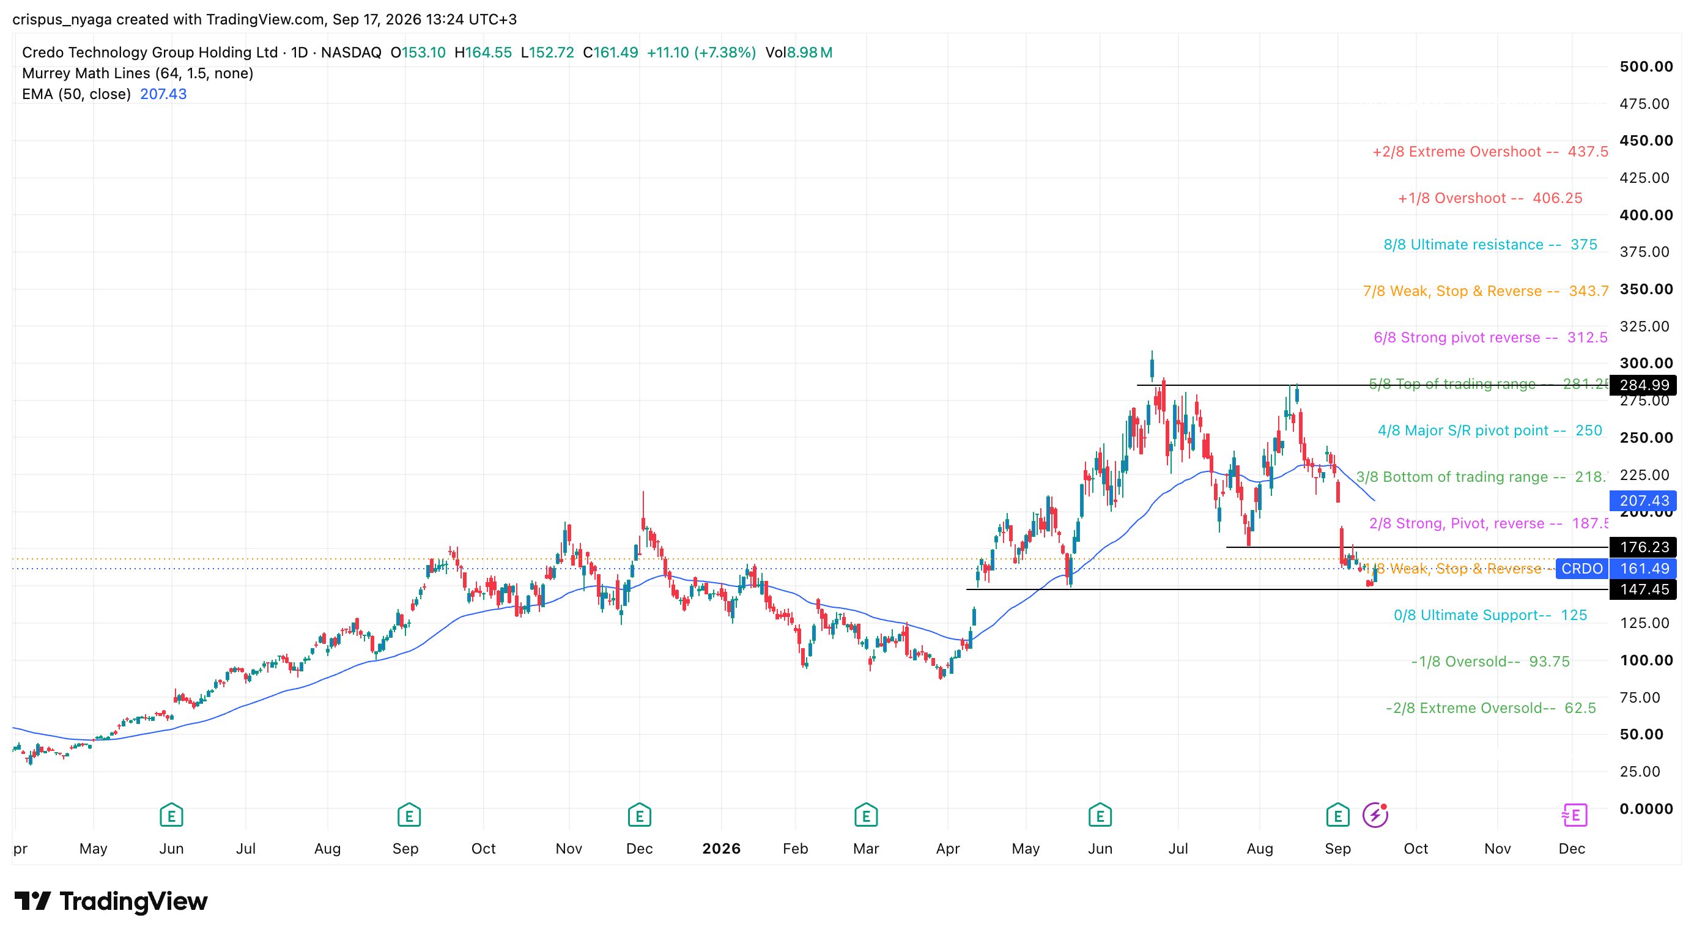Click the 5/8 Top of trading range label
This screenshot has height=938, width=1694.
pyautogui.click(x=1489, y=384)
